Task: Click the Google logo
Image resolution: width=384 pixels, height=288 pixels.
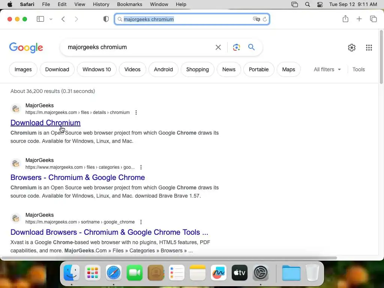Action: (x=26, y=48)
